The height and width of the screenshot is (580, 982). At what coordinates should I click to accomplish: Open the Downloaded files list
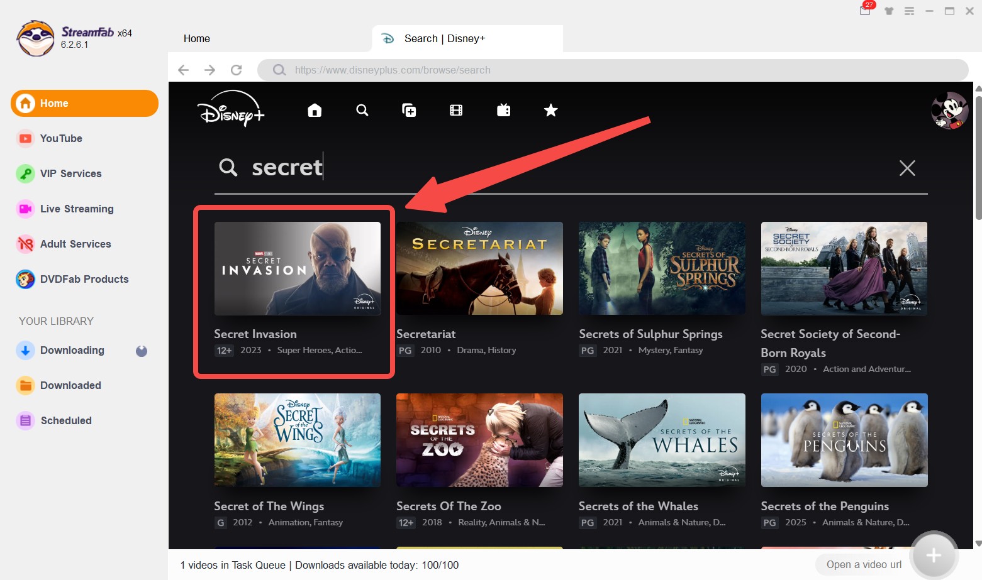[70, 385]
